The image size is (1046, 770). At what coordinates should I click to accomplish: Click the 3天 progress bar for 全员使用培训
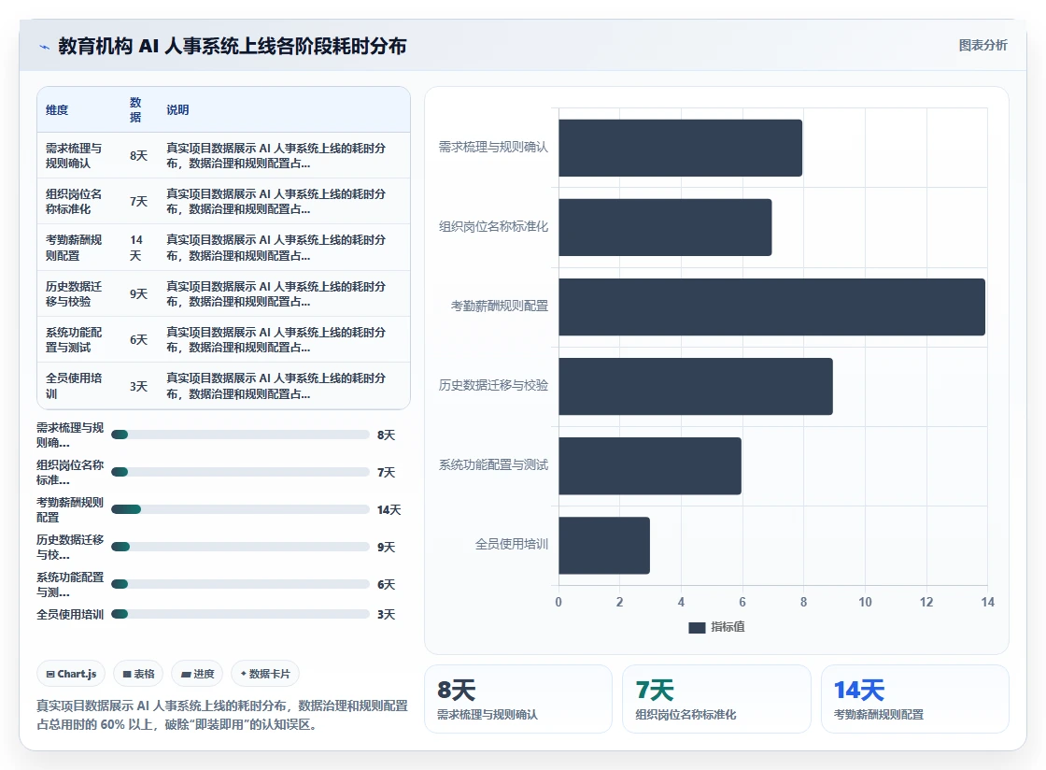(x=240, y=614)
